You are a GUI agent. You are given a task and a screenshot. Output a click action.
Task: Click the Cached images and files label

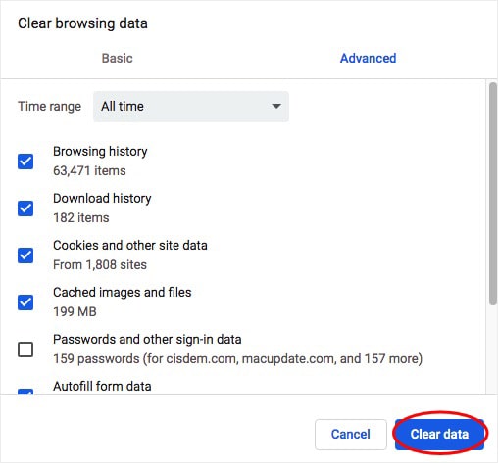tap(123, 293)
